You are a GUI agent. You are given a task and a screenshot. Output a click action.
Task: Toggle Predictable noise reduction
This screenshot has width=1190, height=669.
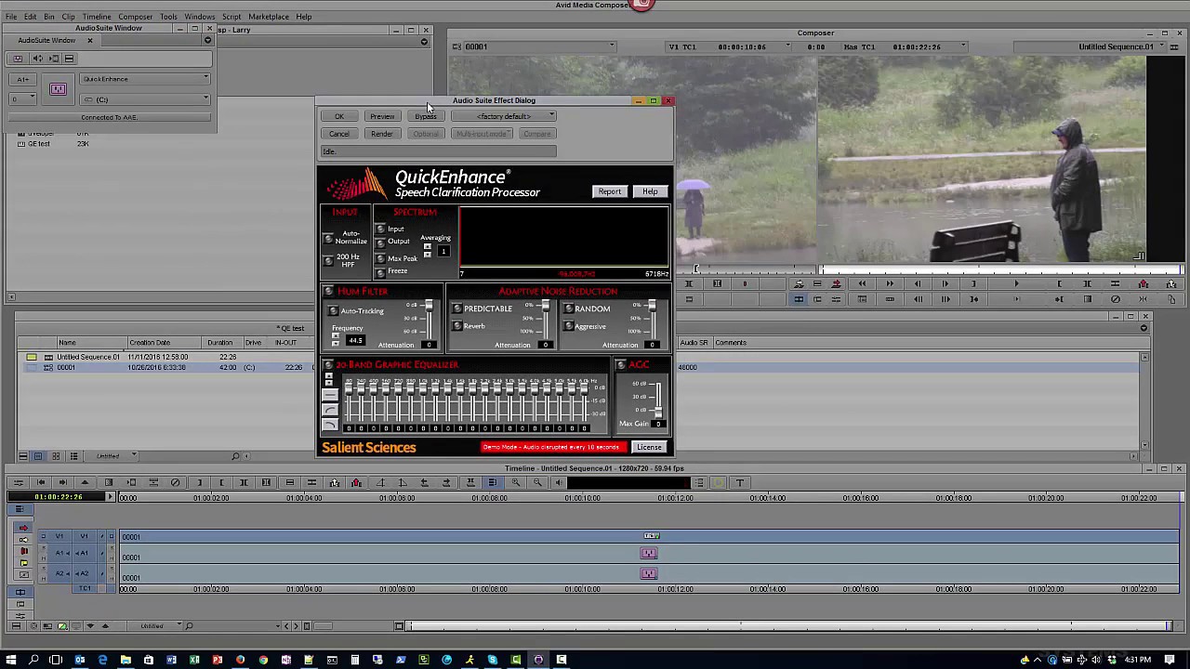457,308
